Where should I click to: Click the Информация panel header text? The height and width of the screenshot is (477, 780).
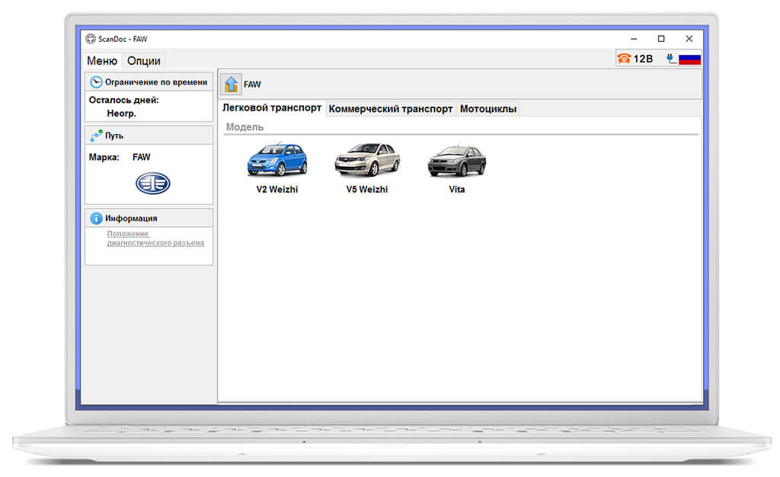point(131,219)
